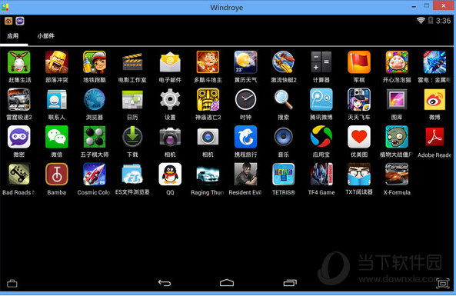Open the 微密 purple ninja app
The height and width of the screenshot is (296, 456).
coord(19,137)
